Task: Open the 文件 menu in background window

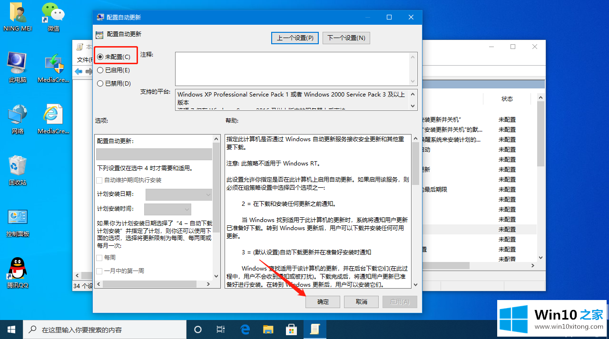Action: click(83, 59)
